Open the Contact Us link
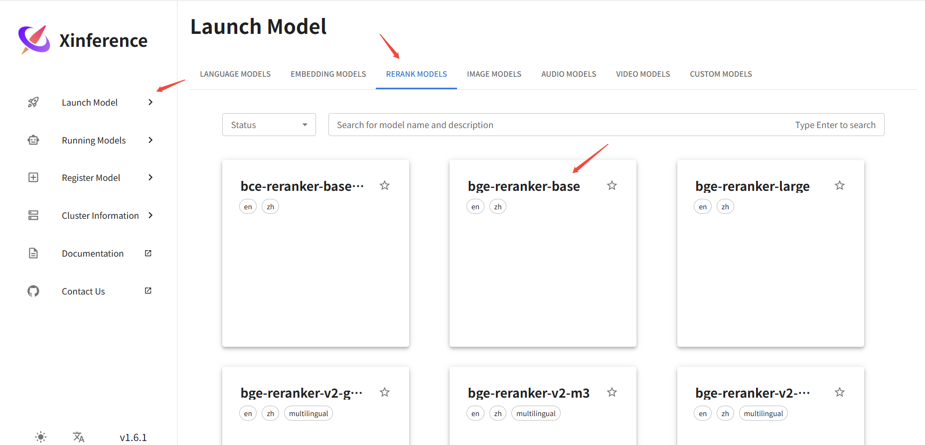 tap(83, 291)
